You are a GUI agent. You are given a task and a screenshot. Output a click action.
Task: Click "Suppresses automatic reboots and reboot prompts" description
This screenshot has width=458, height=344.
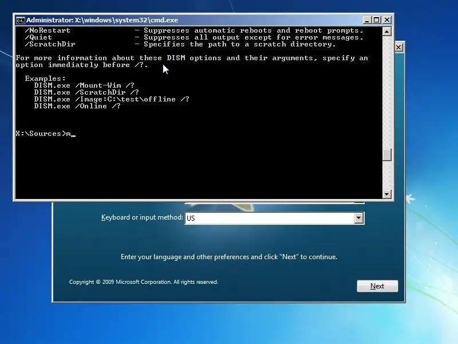point(253,30)
